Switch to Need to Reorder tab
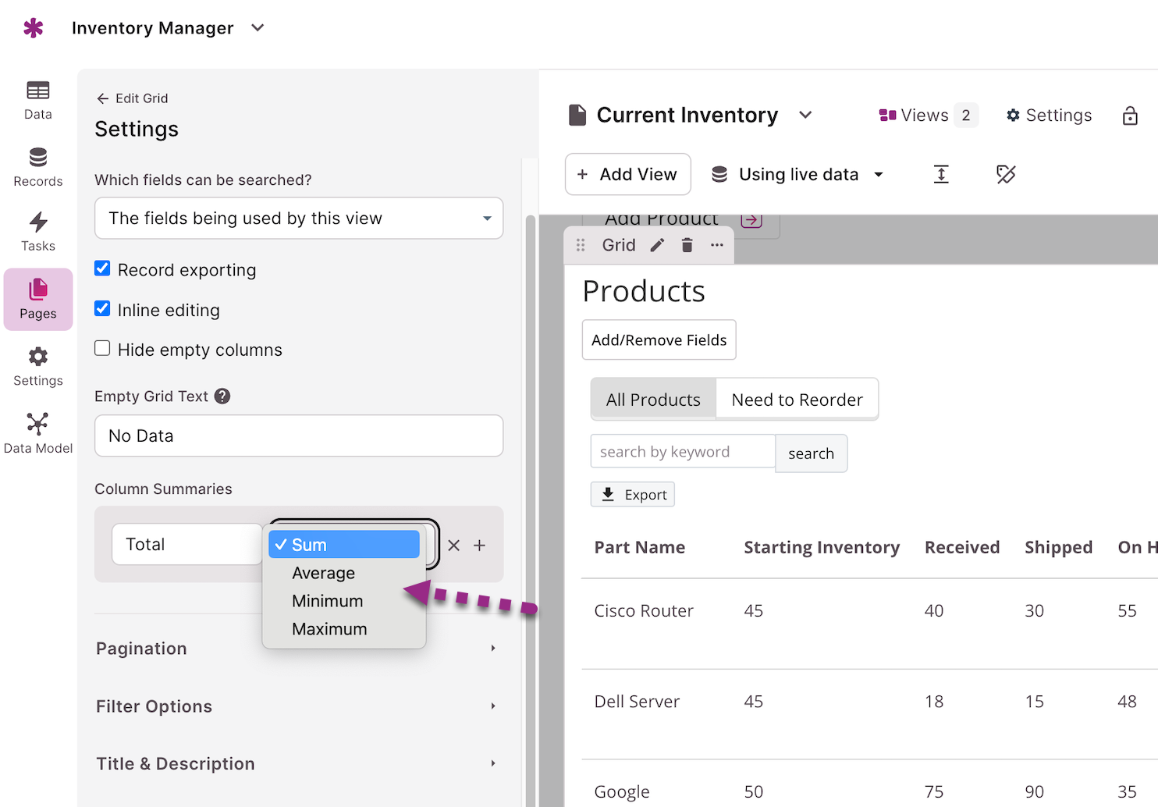1158x807 pixels. tap(797, 400)
